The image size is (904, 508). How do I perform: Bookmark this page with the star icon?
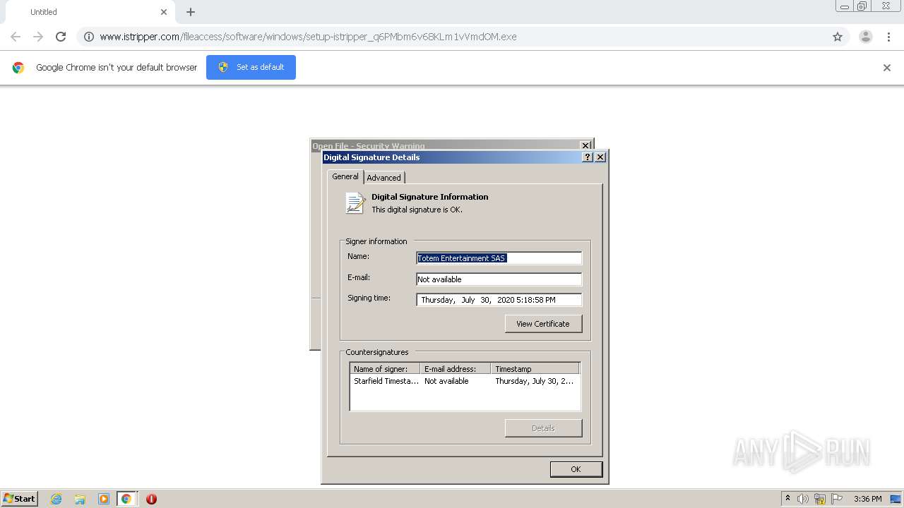click(838, 37)
